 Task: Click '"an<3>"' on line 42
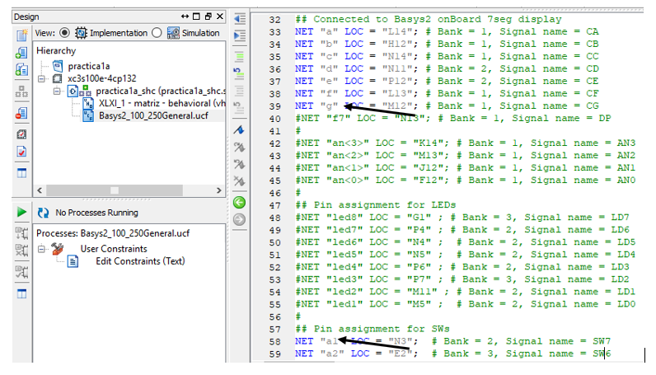[348, 143]
